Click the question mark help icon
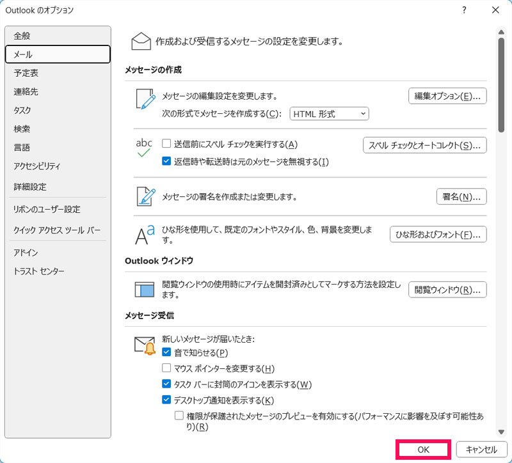 464,10
